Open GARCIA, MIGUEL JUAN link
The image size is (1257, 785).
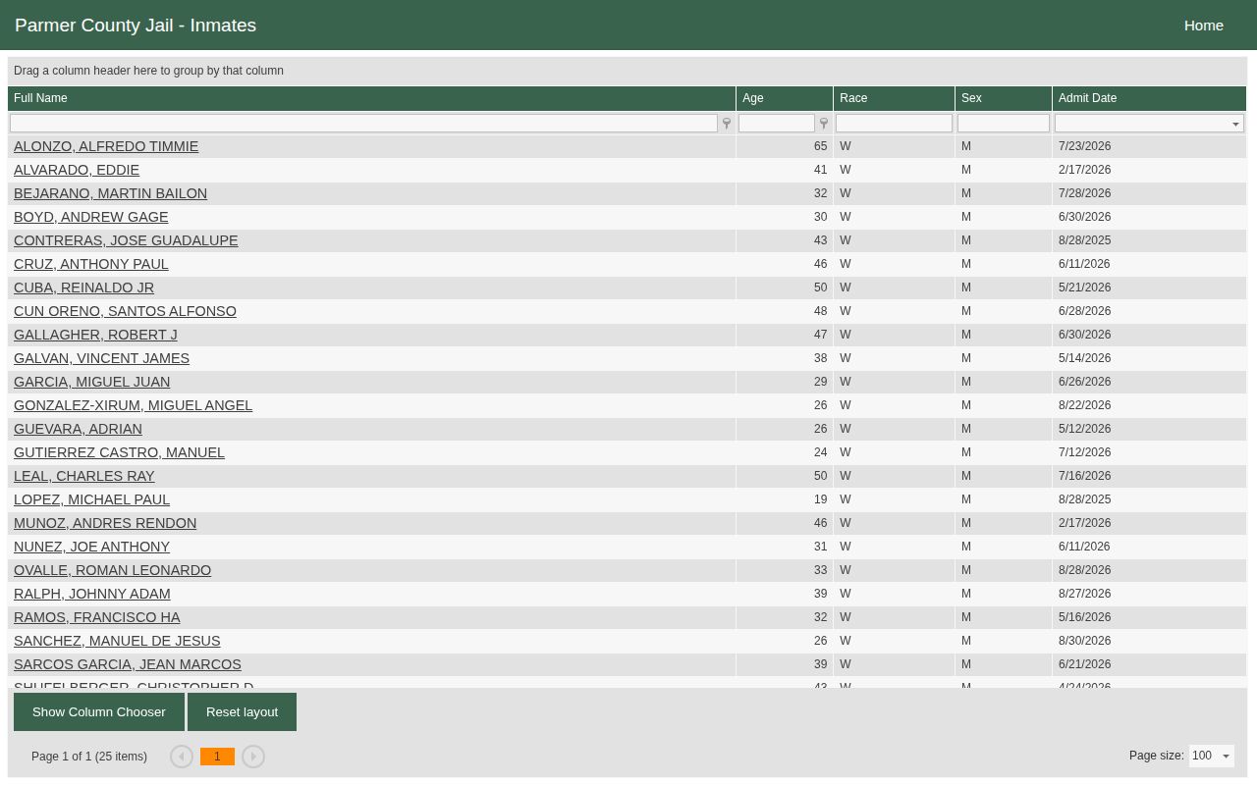(91, 382)
